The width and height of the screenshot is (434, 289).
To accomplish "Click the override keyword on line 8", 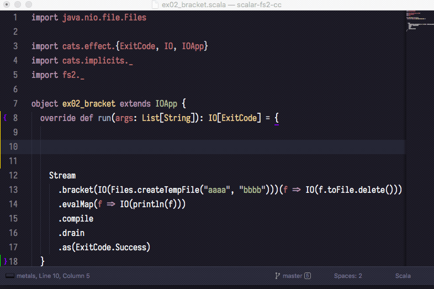I will point(58,118).
